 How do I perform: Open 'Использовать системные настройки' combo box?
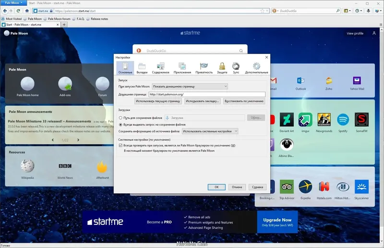(210, 131)
